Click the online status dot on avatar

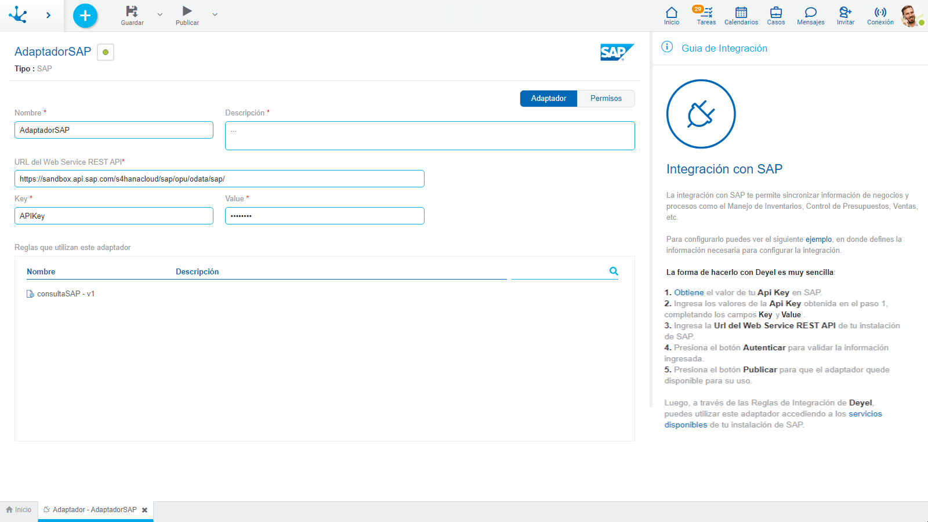[x=922, y=23]
